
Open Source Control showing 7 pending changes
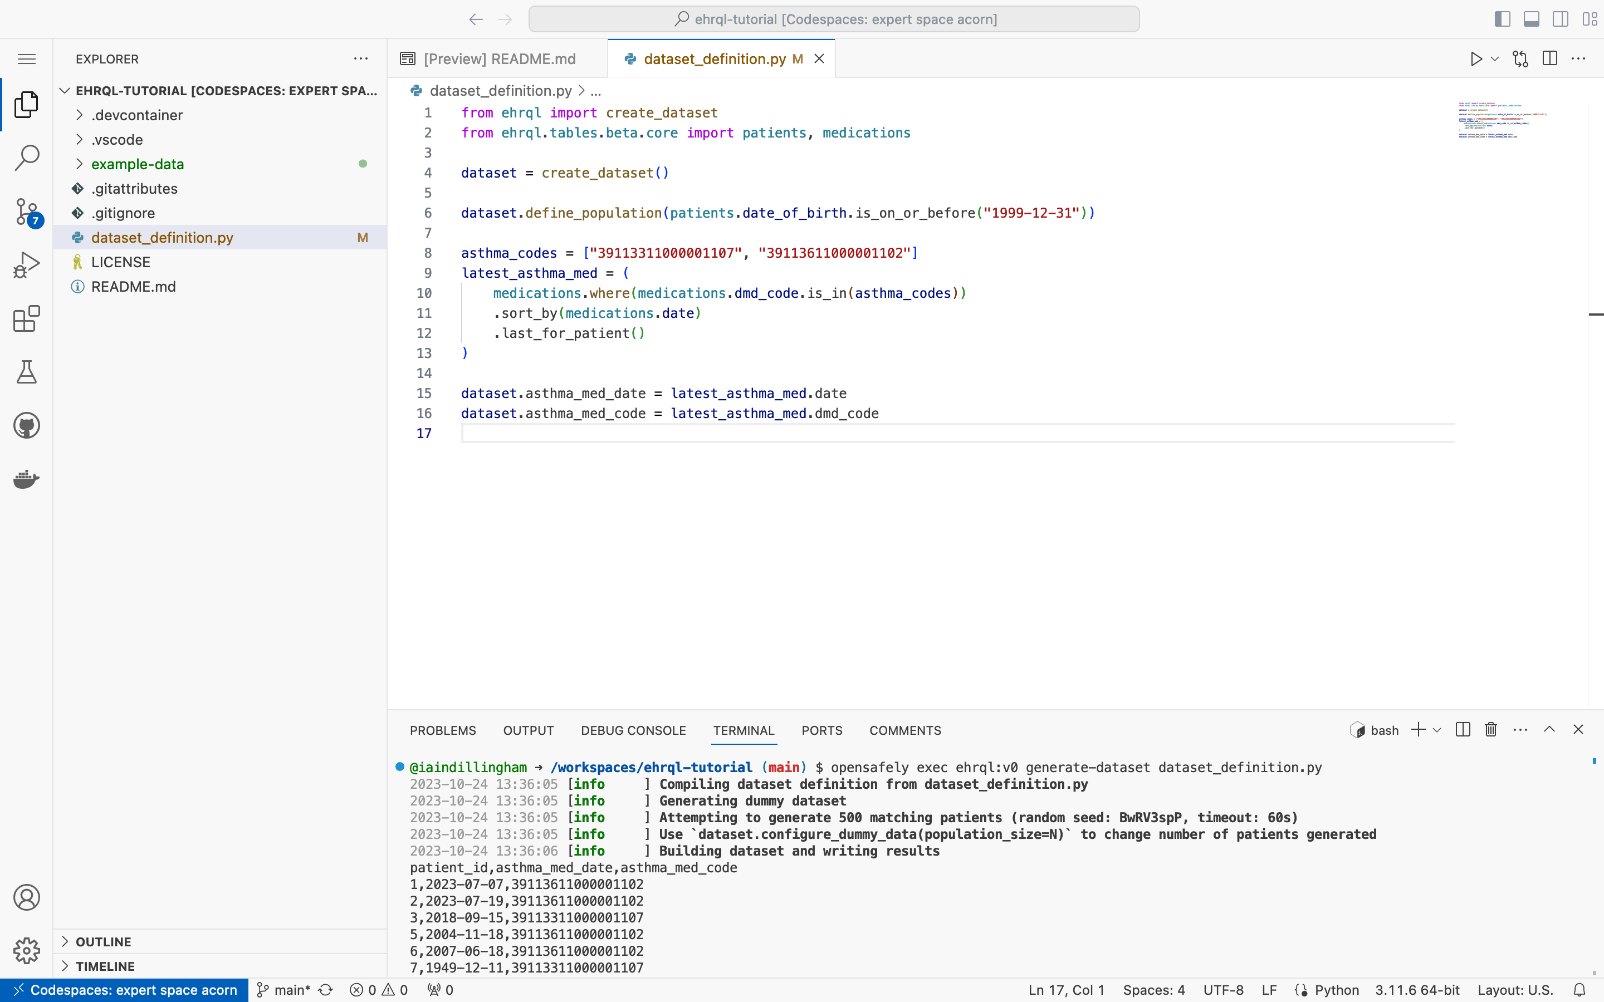(27, 211)
